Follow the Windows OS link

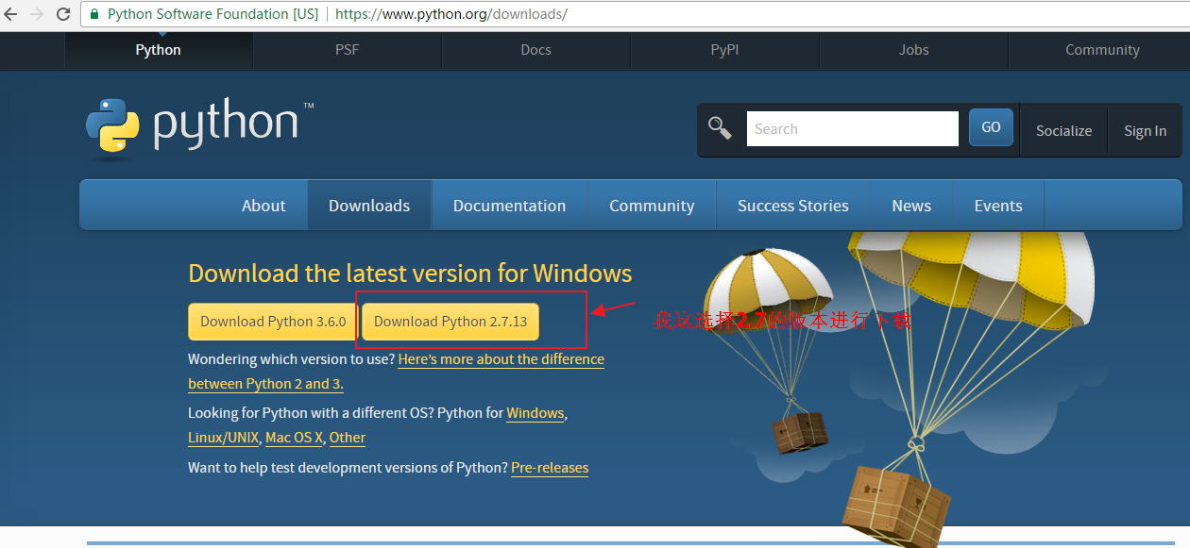coord(535,413)
